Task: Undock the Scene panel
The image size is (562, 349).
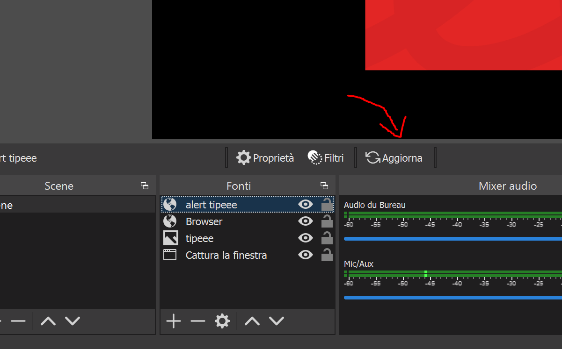Action: [x=145, y=185]
